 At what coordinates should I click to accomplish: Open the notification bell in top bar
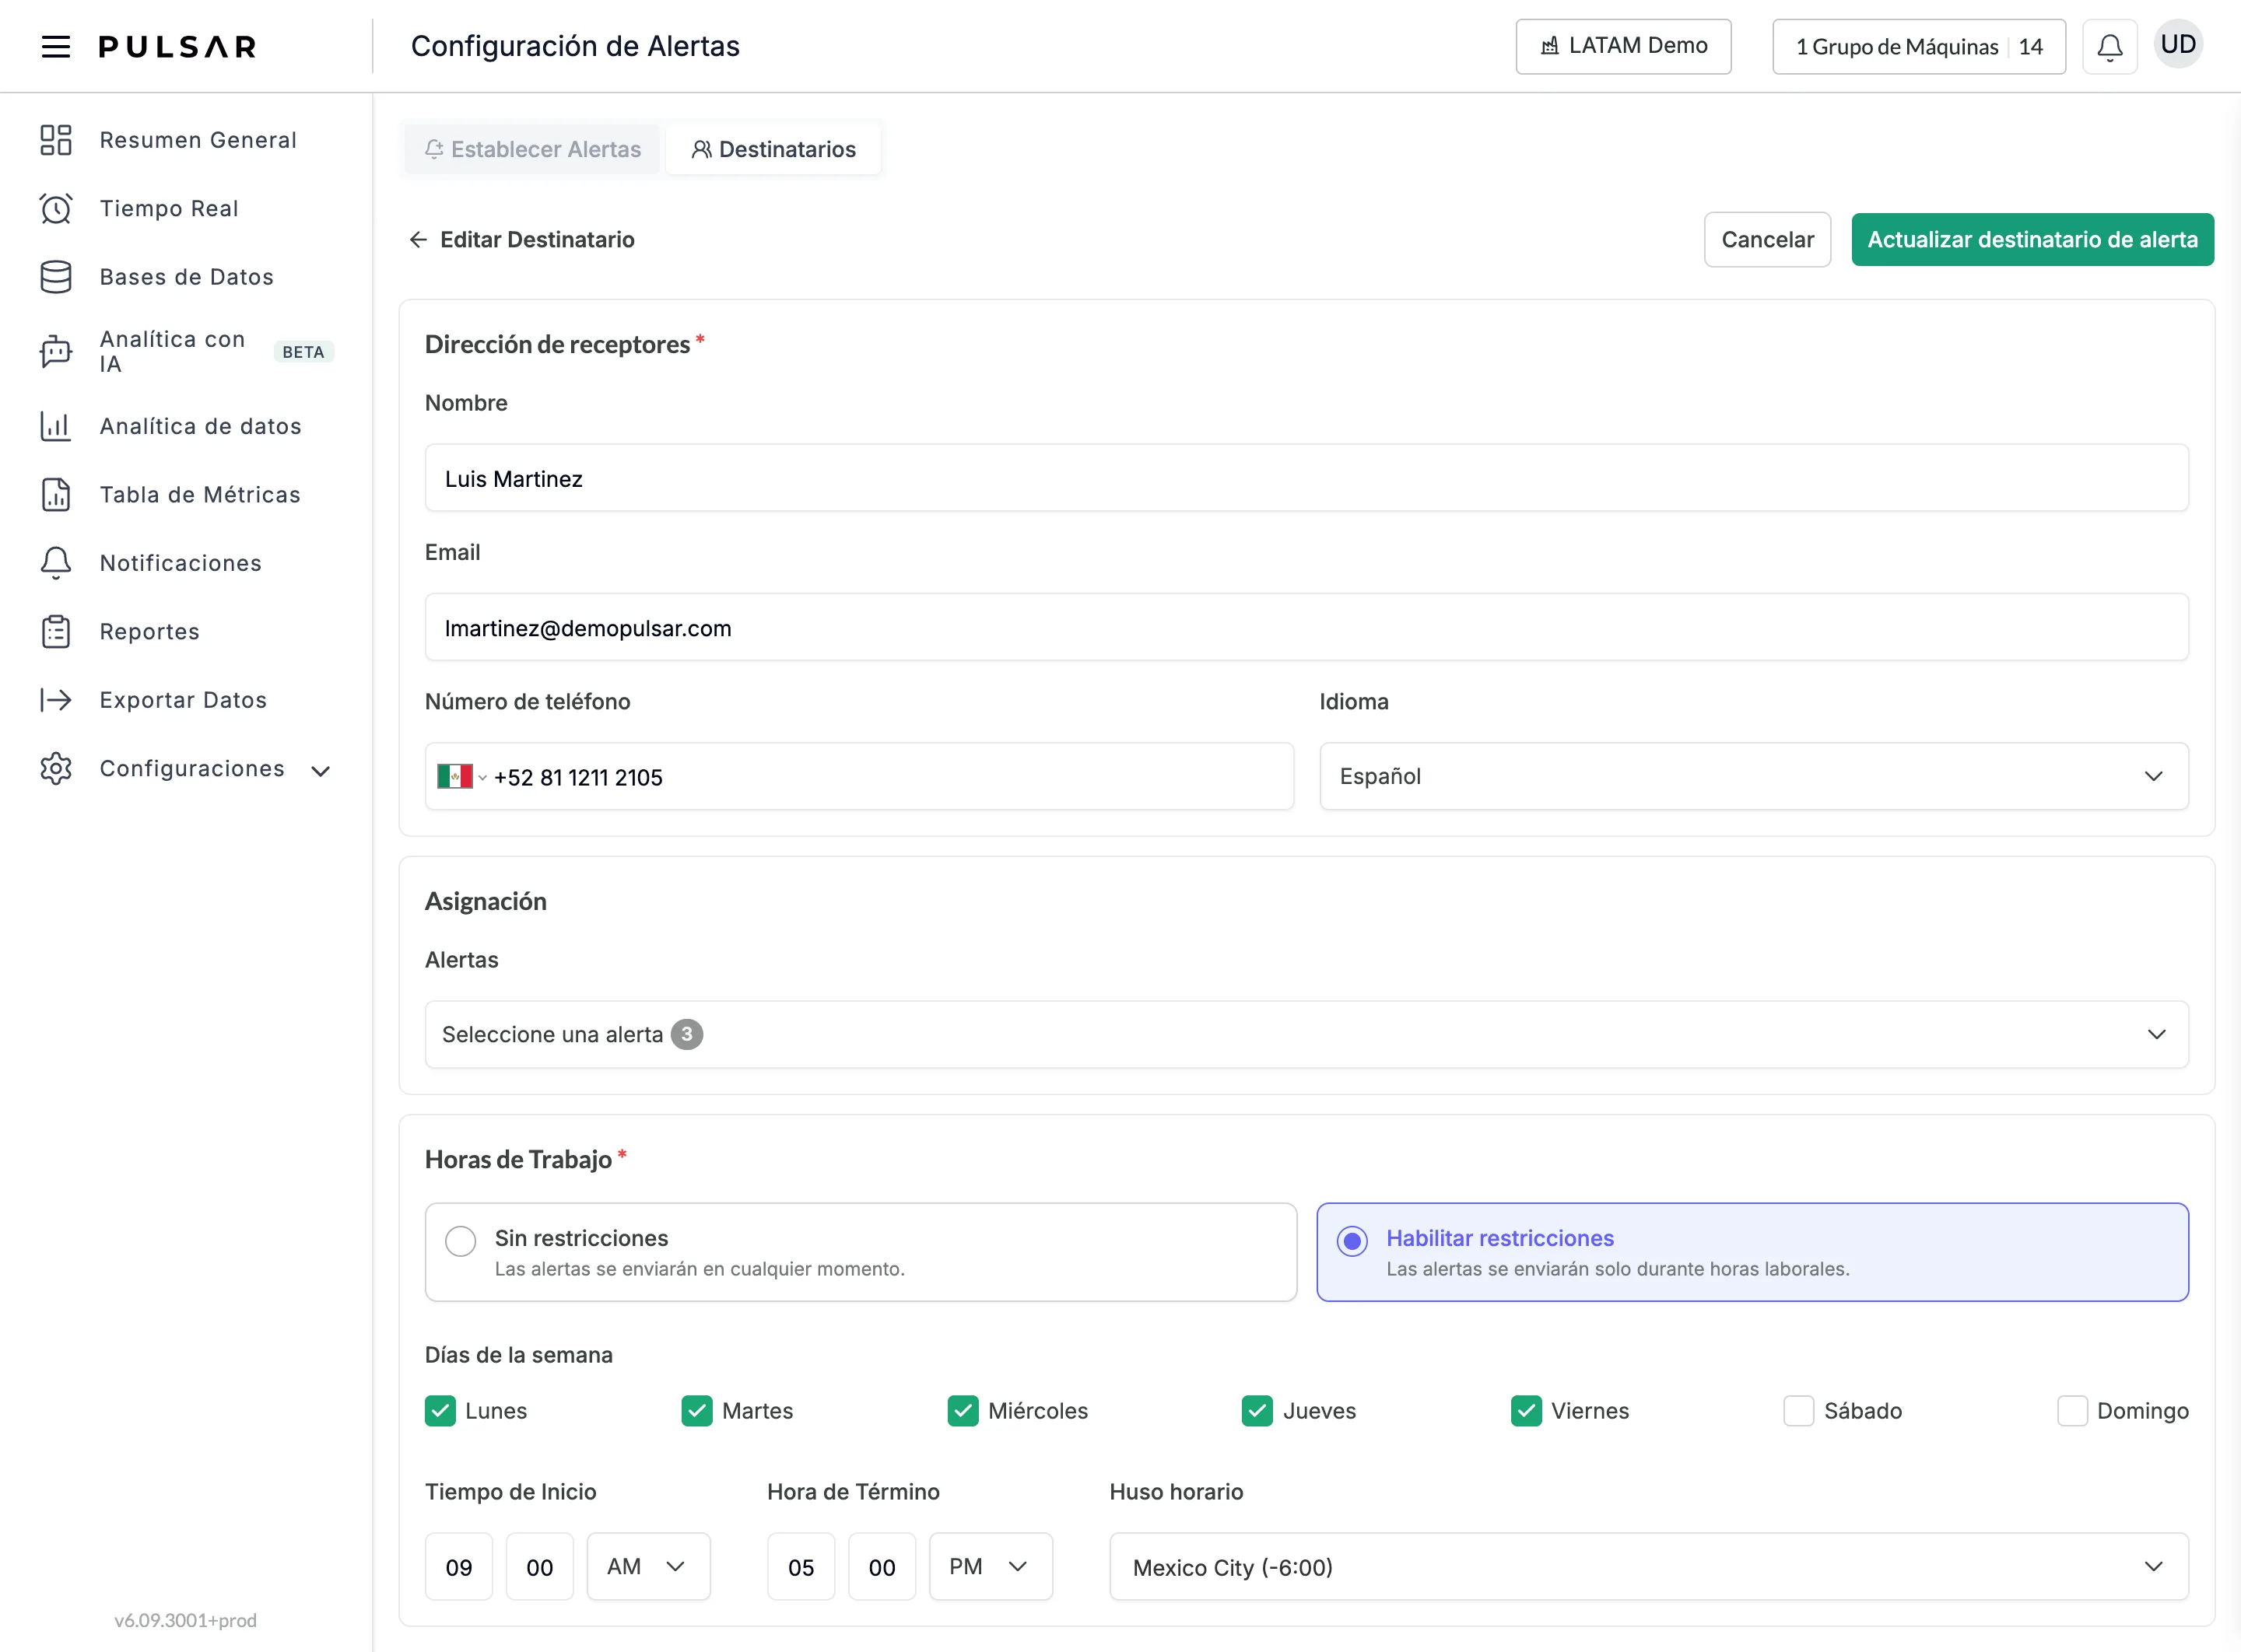2110,46
